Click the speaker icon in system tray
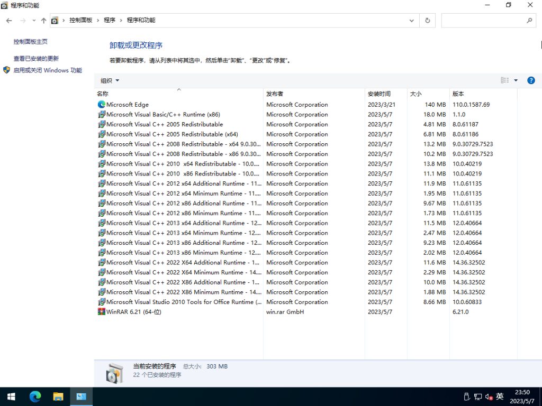This screenshot has width=542, height=406. tap(486, 396)
